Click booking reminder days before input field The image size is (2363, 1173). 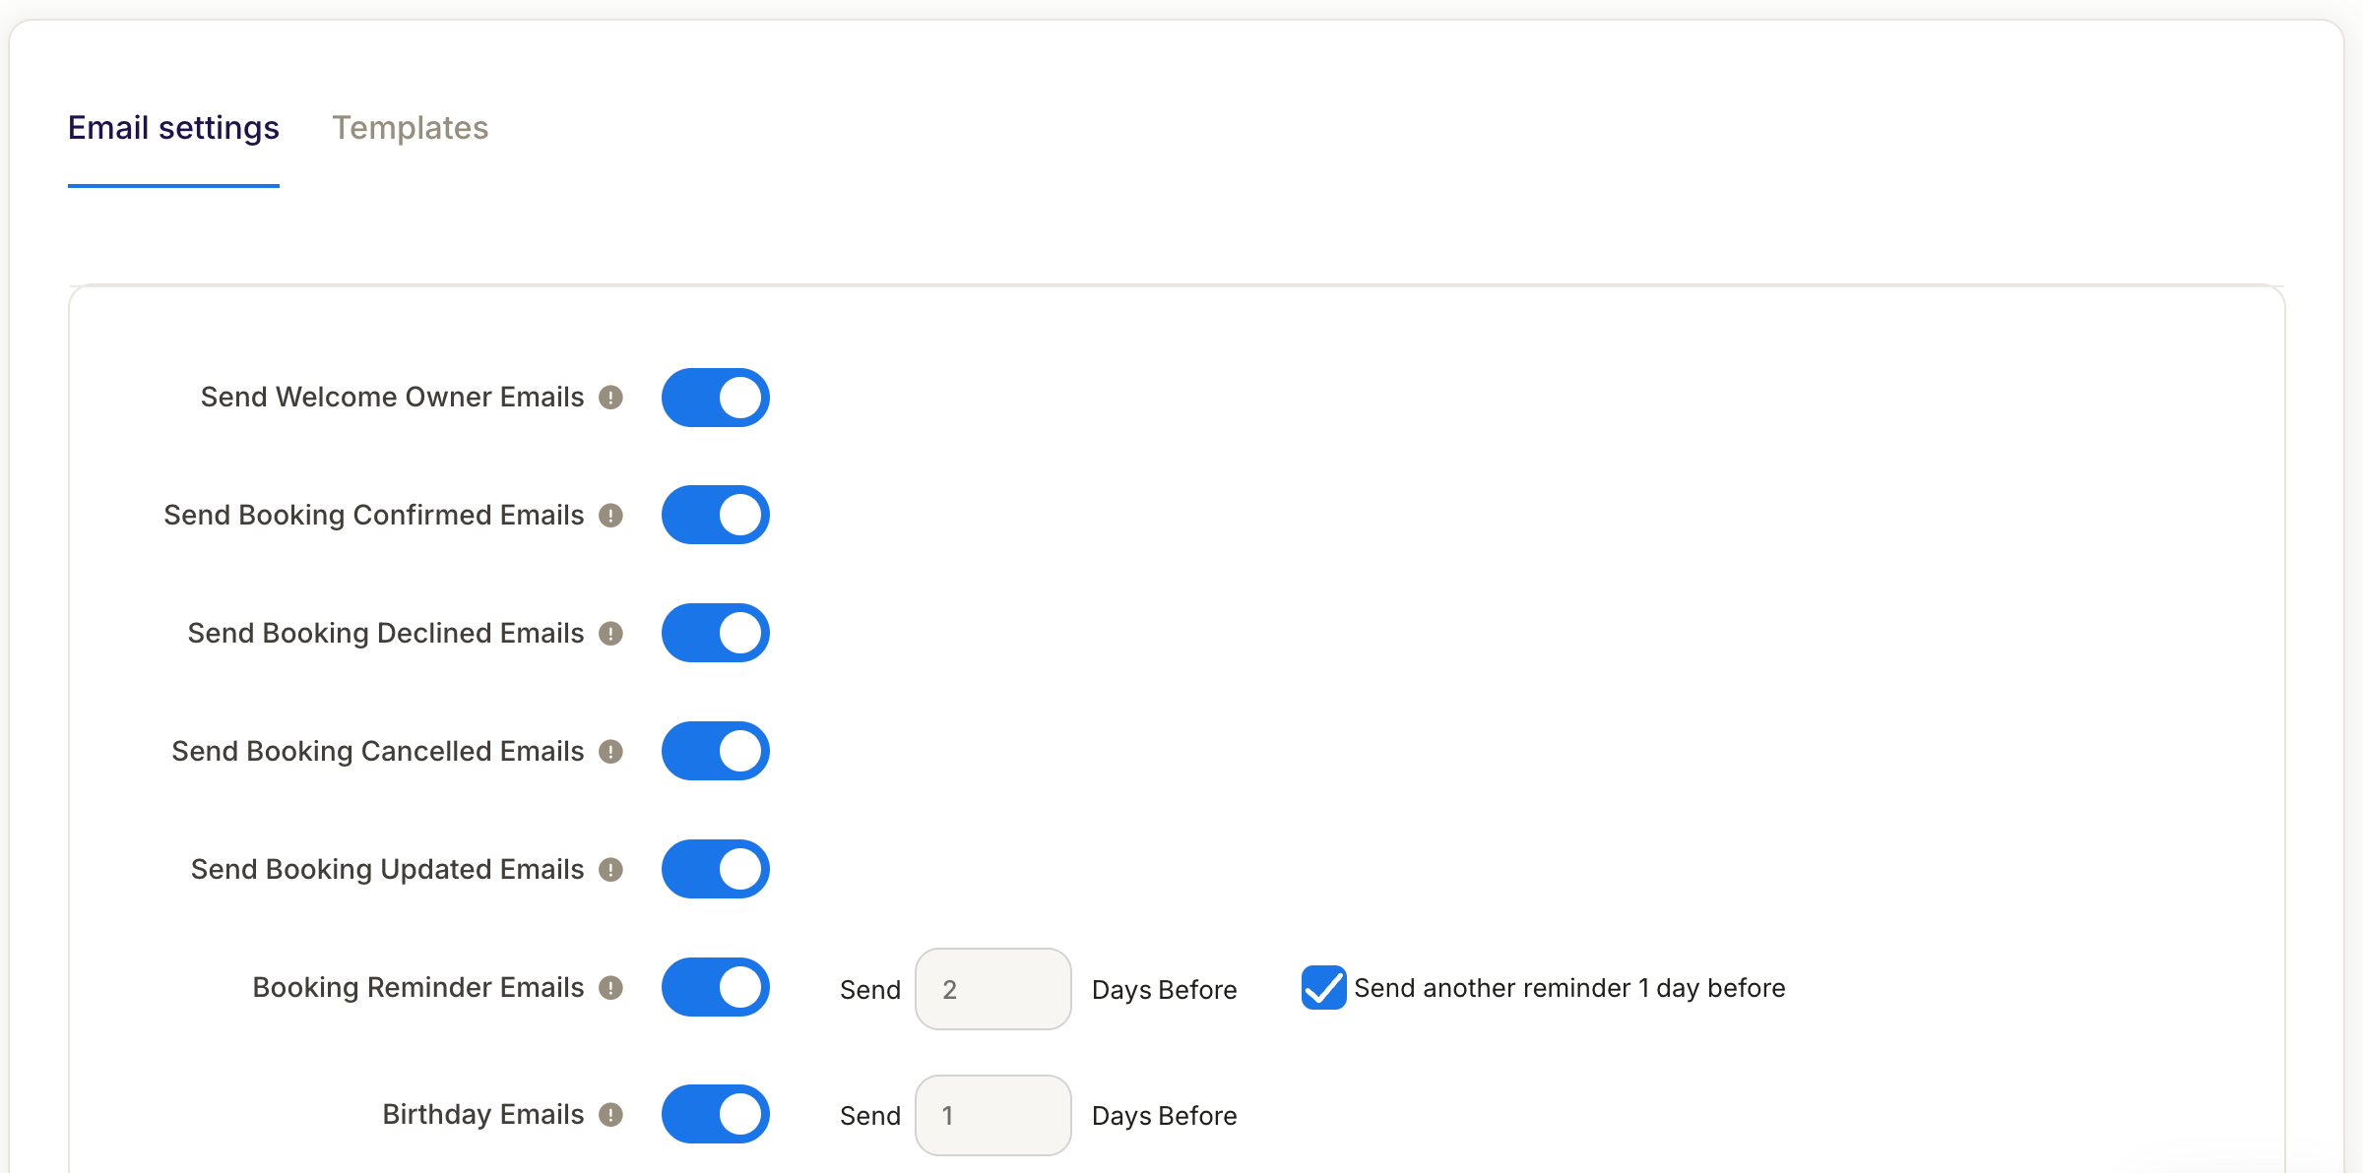pyautogui.click(x=992, y=989)
